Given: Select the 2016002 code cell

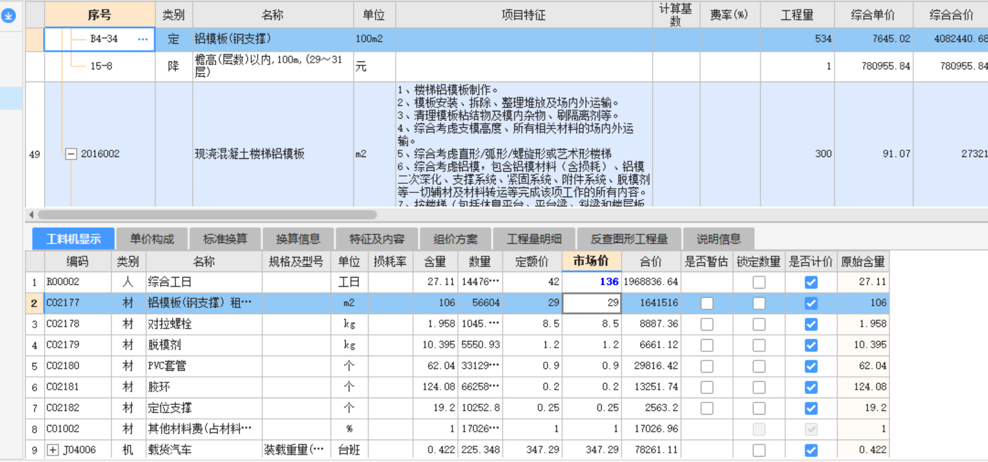Looking at the screenshot, I should click(100, 154).
